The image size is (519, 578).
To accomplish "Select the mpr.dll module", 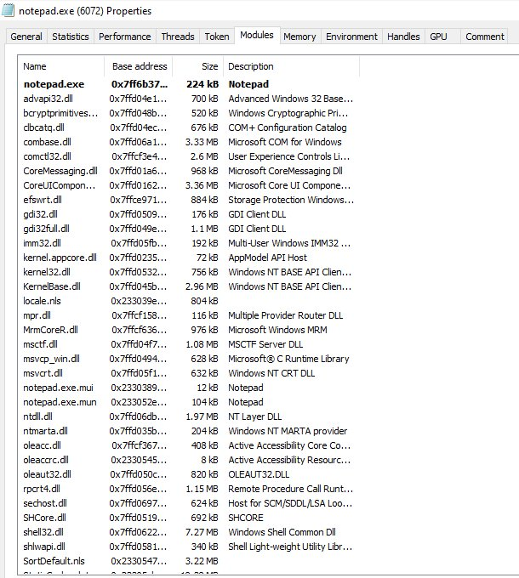I will (x=189, y=315).
